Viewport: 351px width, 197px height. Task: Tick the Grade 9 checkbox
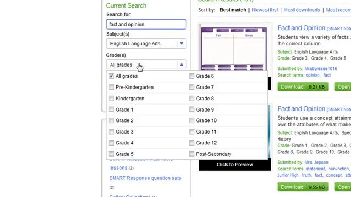pos(191,109)
